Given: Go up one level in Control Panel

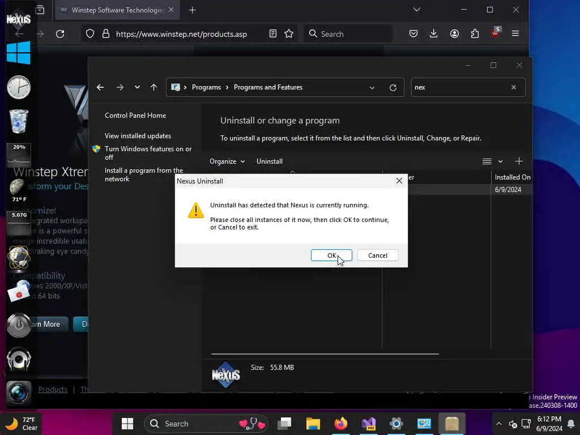Looking at the screenshot, I should coord(154,87).
